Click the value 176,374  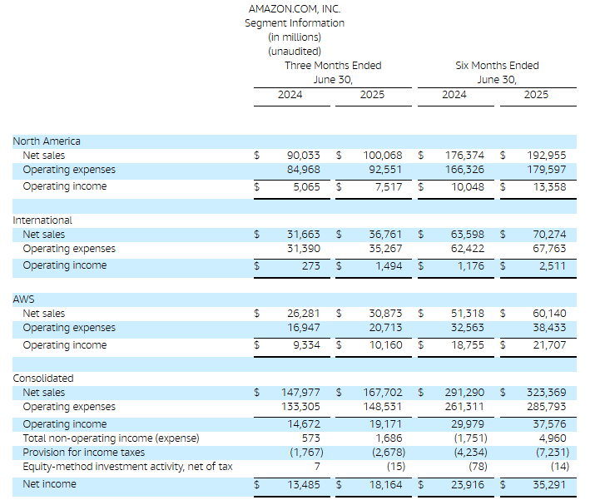tap(464, 156)
